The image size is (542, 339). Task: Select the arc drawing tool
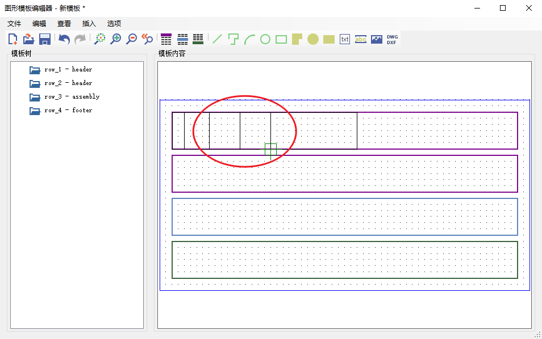point(249,39)
